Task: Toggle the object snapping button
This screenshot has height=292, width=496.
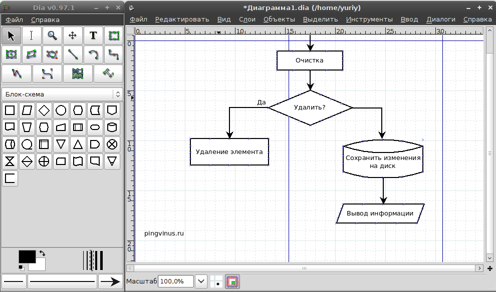Action: (x=232, y=281)
